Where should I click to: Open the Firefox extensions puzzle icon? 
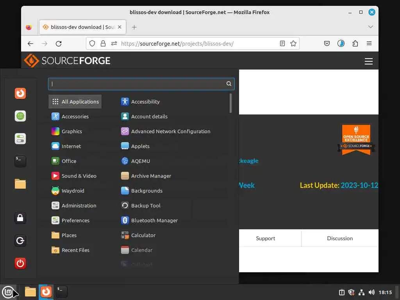click(x=355, y=44)
